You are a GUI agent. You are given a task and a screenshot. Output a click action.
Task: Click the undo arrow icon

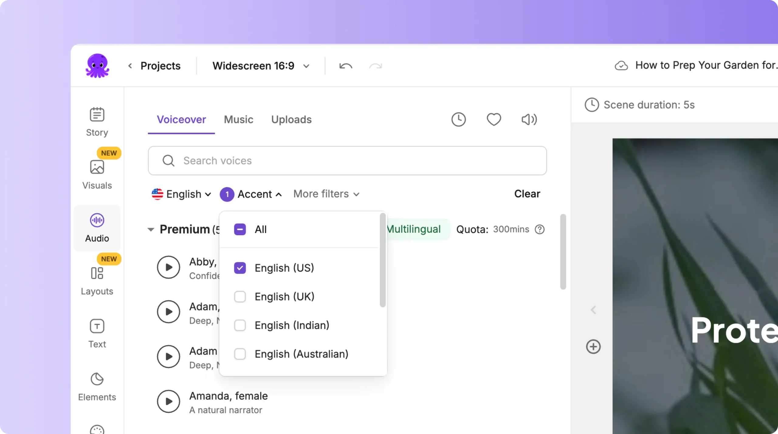click(346, 66)
